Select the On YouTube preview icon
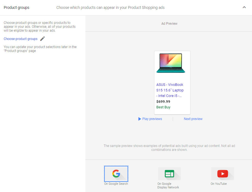Image resolution: width=252 pixels, height=192 pixels. (223, 174)
